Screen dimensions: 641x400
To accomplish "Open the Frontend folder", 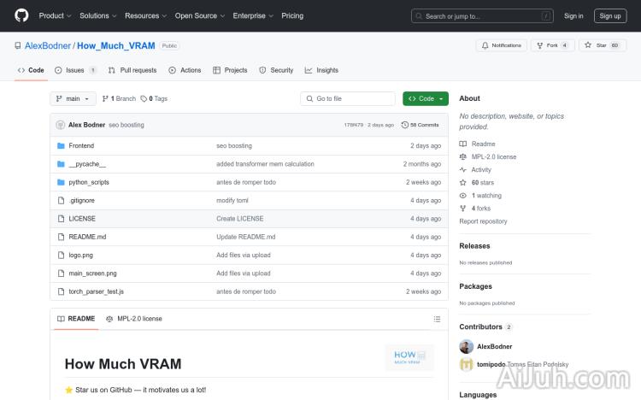I will 81,146.
